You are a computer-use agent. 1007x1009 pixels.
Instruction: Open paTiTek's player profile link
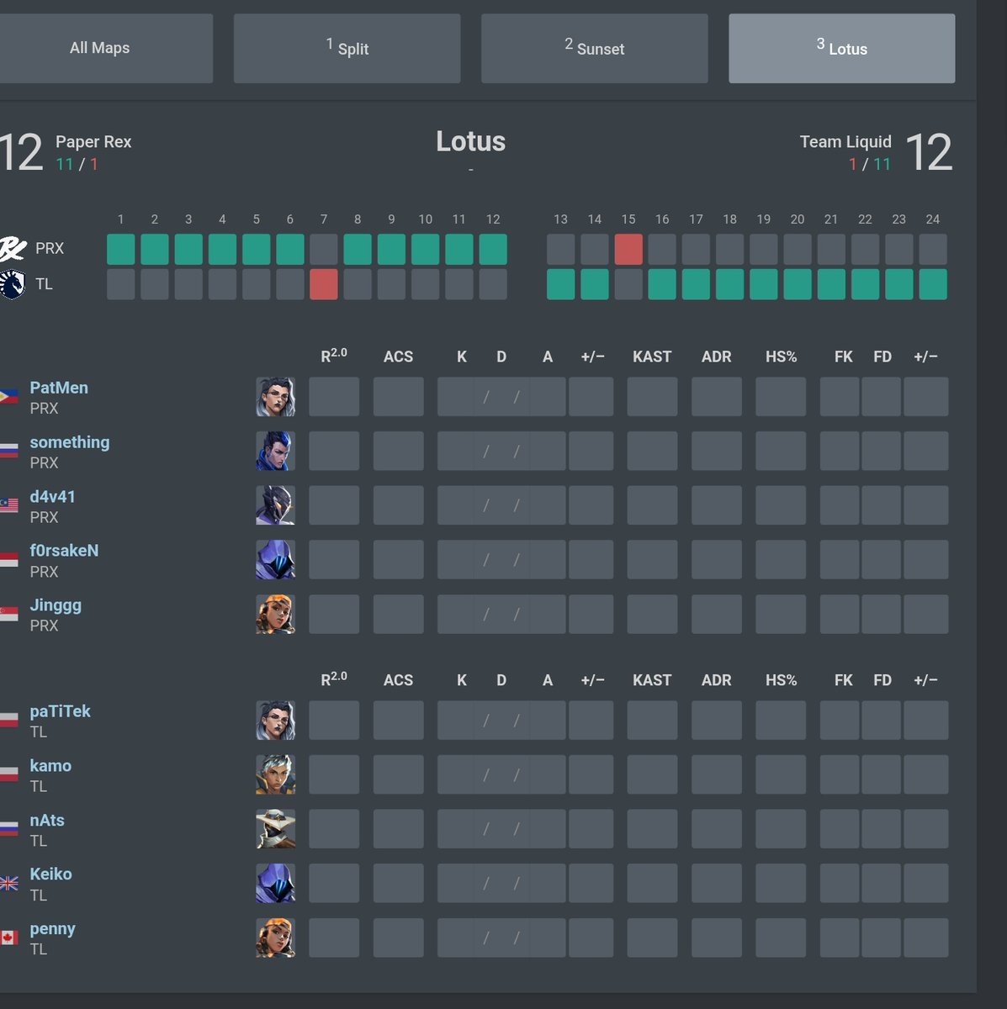[x=60, y=711]
